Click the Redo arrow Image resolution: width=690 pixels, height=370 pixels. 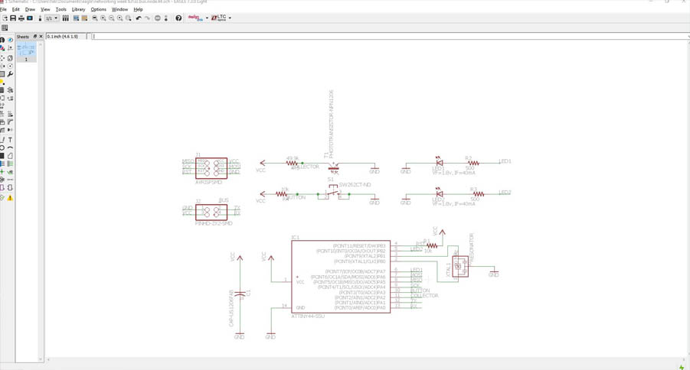(147, 18)
